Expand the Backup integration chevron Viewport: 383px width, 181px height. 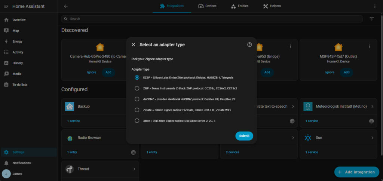tap(134, 107)
